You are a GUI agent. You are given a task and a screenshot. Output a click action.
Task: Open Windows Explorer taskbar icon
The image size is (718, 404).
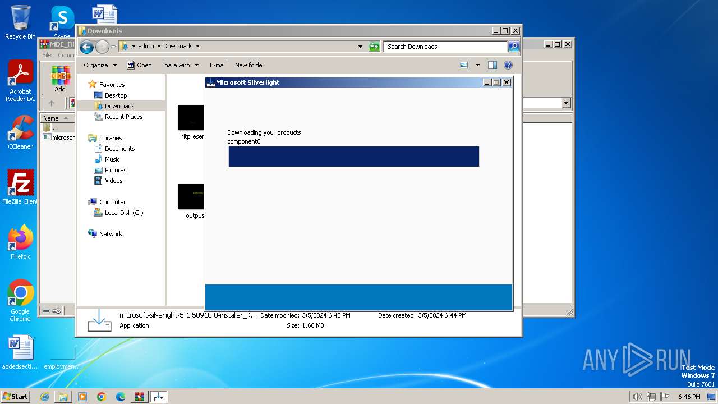(x=63, y=397)
